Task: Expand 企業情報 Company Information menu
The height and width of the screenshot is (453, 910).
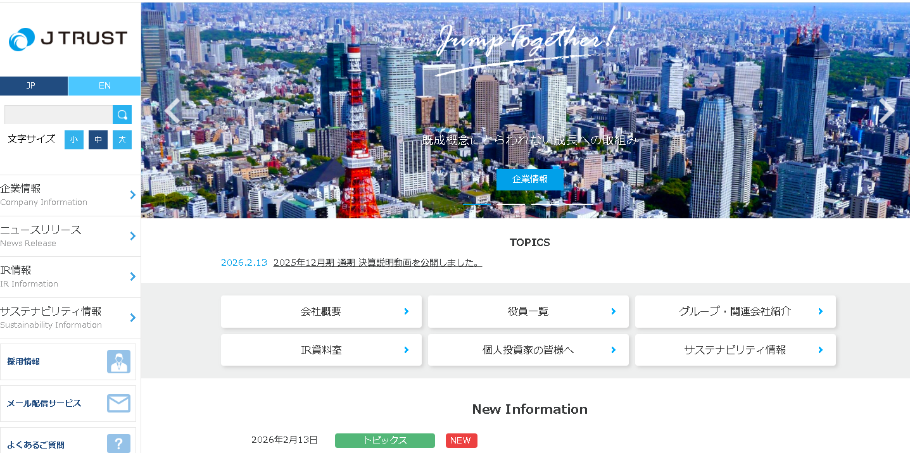Action: tap(68, 195)
